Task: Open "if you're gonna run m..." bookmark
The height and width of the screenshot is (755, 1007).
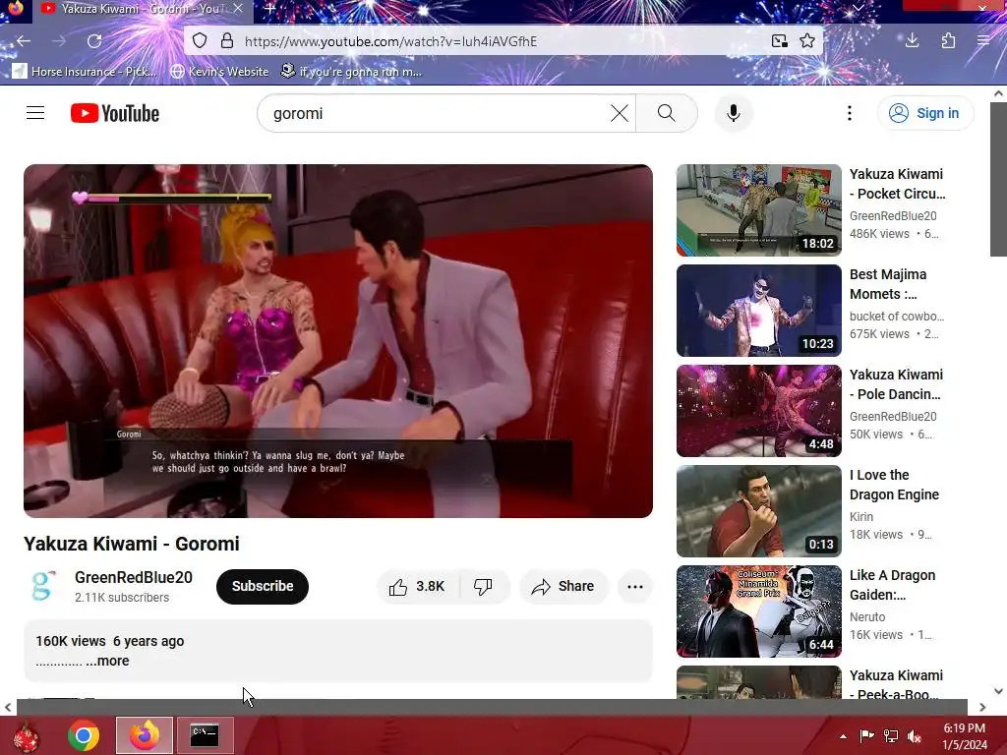Action: (x=351, y=71)
